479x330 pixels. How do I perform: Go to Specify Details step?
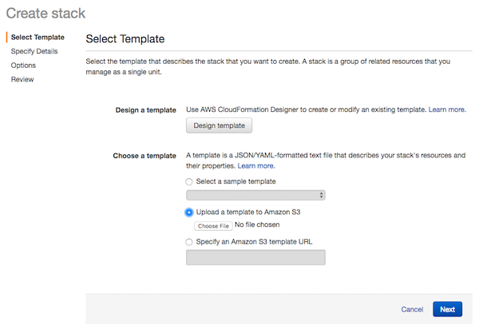pos(34,51)
